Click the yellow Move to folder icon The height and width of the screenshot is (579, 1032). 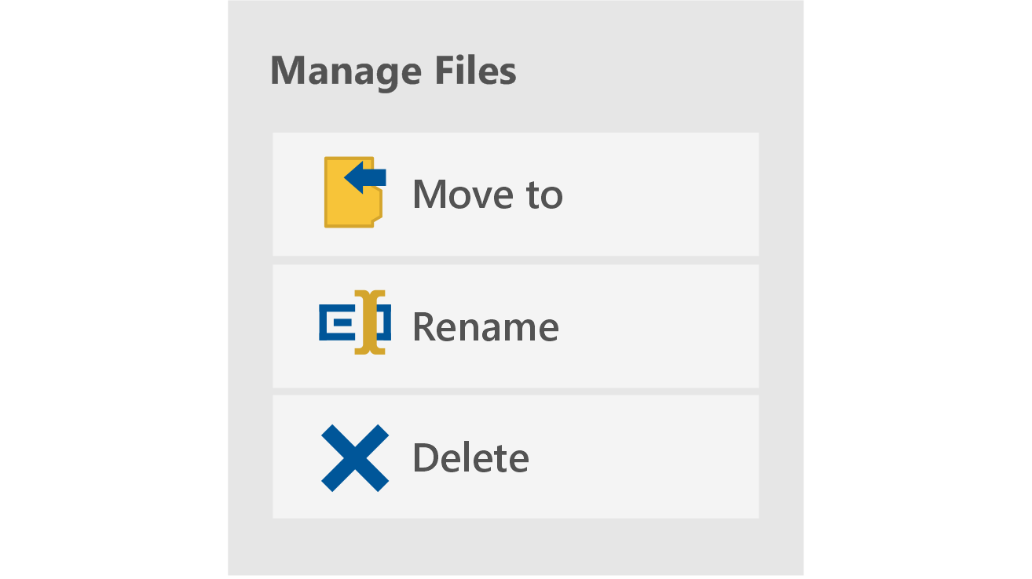tap(353, 193)
